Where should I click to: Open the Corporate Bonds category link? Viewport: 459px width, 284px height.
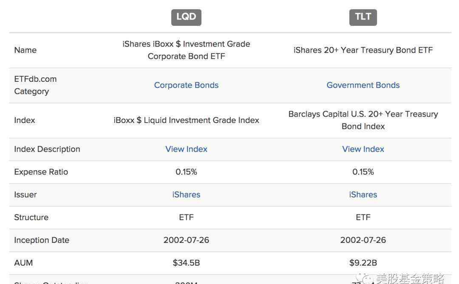coord(186,85)
